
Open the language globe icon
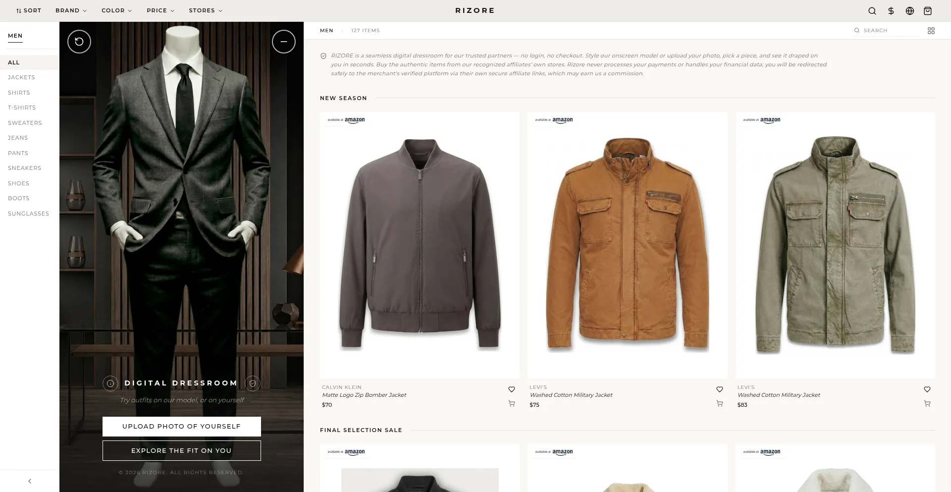click(910, 11)
